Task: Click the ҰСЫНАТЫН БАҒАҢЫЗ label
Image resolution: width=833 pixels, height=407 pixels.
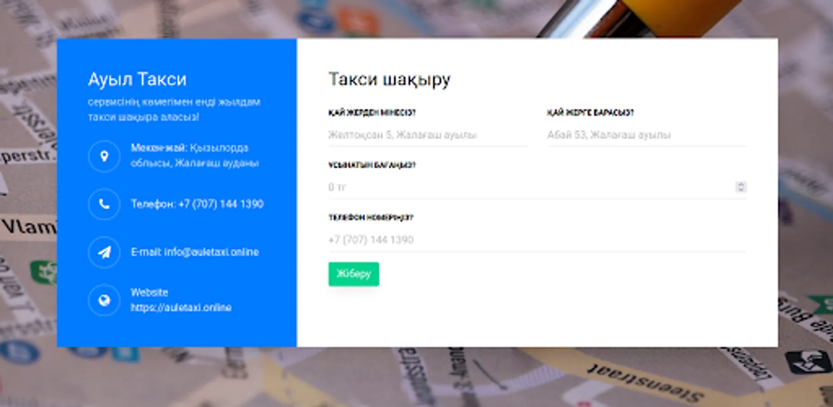Action: tap(372, 165)
